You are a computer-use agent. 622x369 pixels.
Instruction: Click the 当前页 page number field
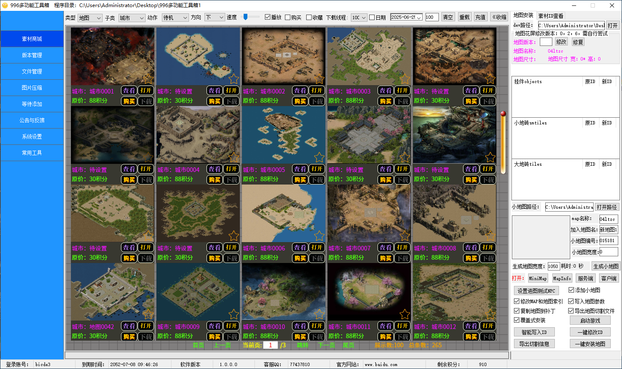click(270, 345)
